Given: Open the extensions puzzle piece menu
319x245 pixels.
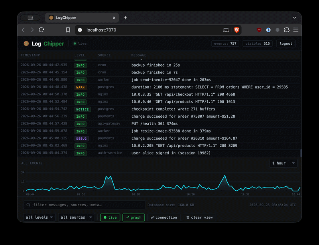Looking at the screenshot, I should (x=287, y=30).
